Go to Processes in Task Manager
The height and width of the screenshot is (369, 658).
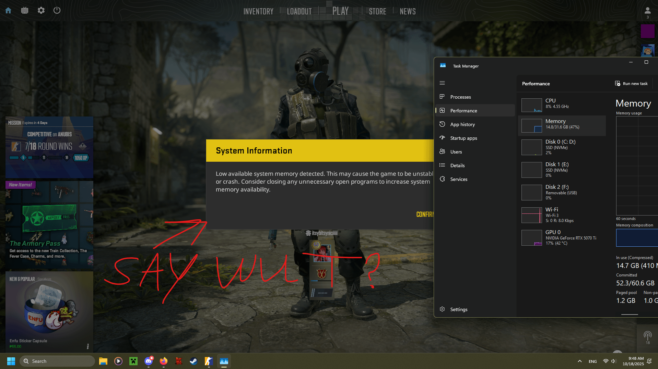coord(475,97)
